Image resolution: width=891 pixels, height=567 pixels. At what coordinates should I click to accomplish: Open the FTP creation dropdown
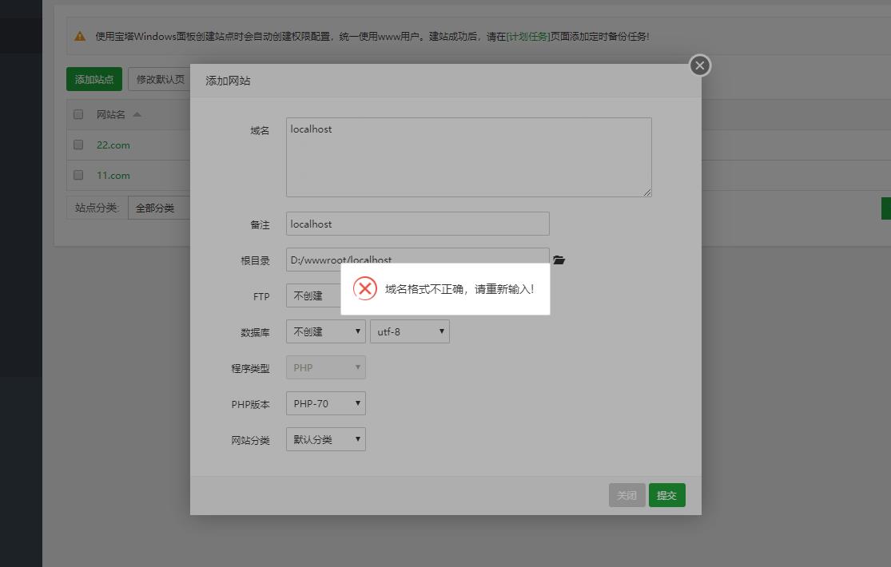312,295
